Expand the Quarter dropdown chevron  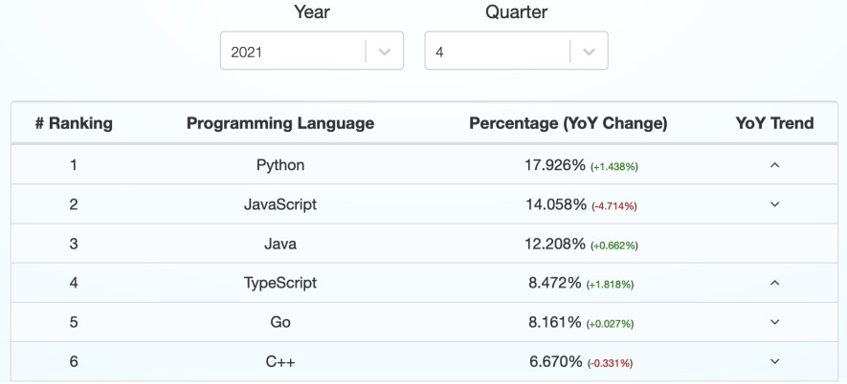click(x=589, y=52)
